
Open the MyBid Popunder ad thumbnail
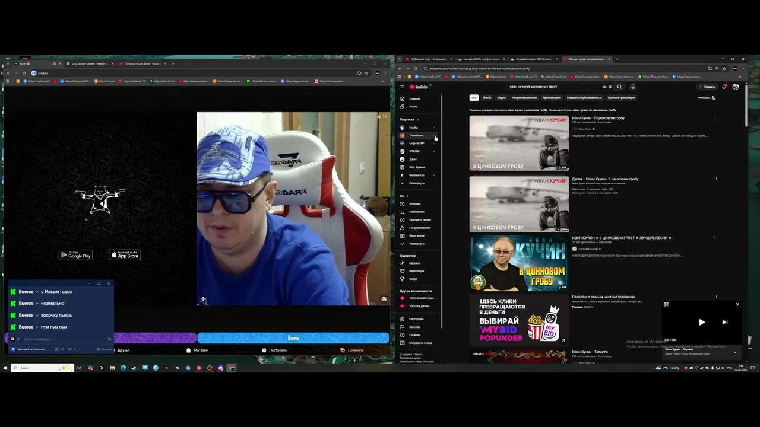[519, 319]
